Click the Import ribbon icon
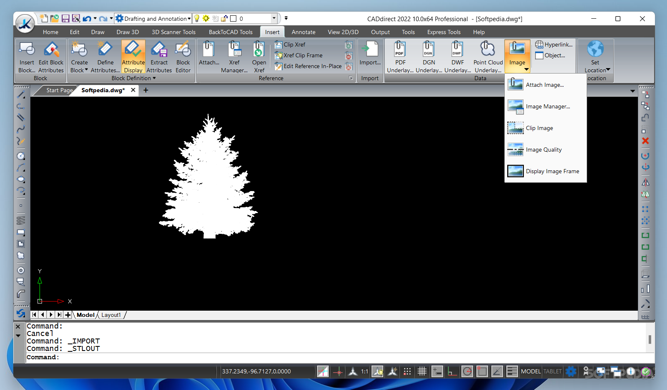Screen dimensions: 667x390 click(370, 53)
